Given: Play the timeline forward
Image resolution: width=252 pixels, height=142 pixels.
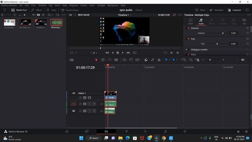Looking at the screenshot, I should (x=123, y=52).
